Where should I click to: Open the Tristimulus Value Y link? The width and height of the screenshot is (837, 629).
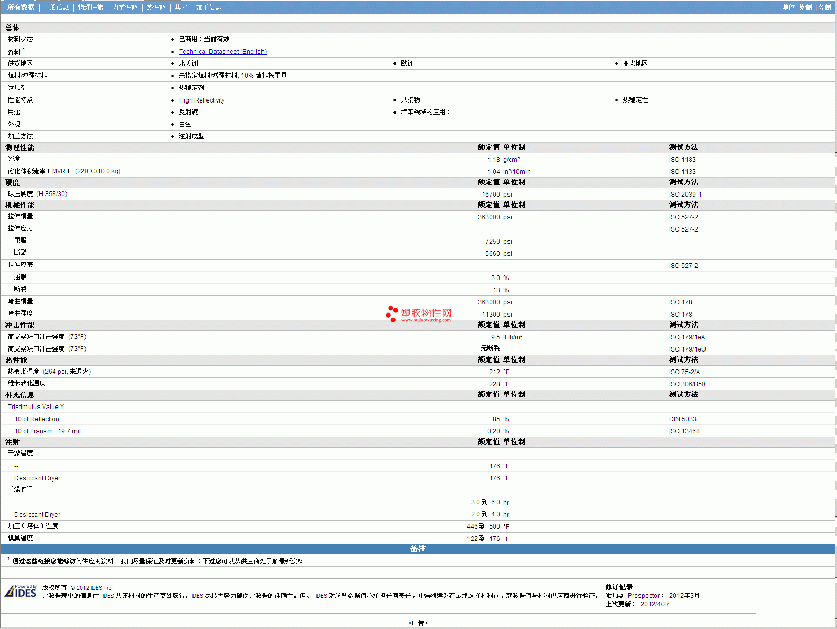35,407
